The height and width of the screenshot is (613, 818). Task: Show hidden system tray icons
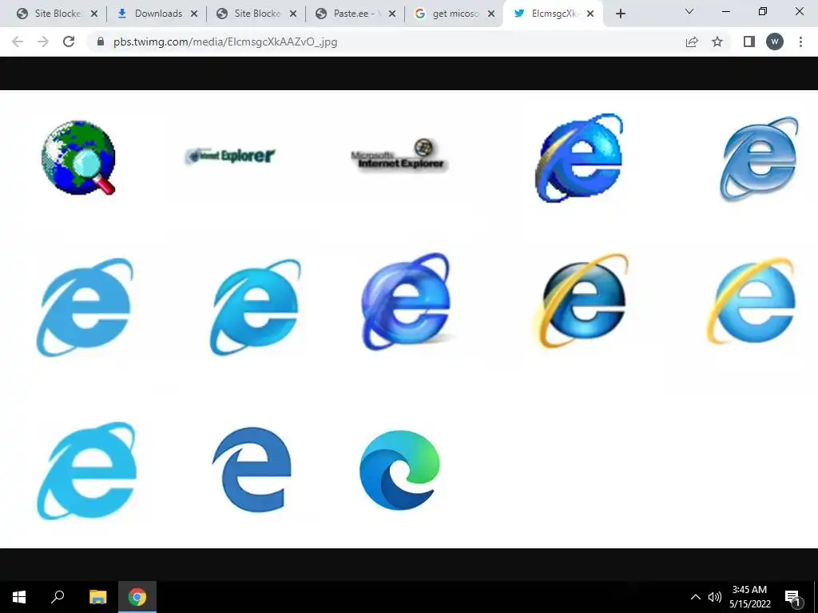[696, 597]
